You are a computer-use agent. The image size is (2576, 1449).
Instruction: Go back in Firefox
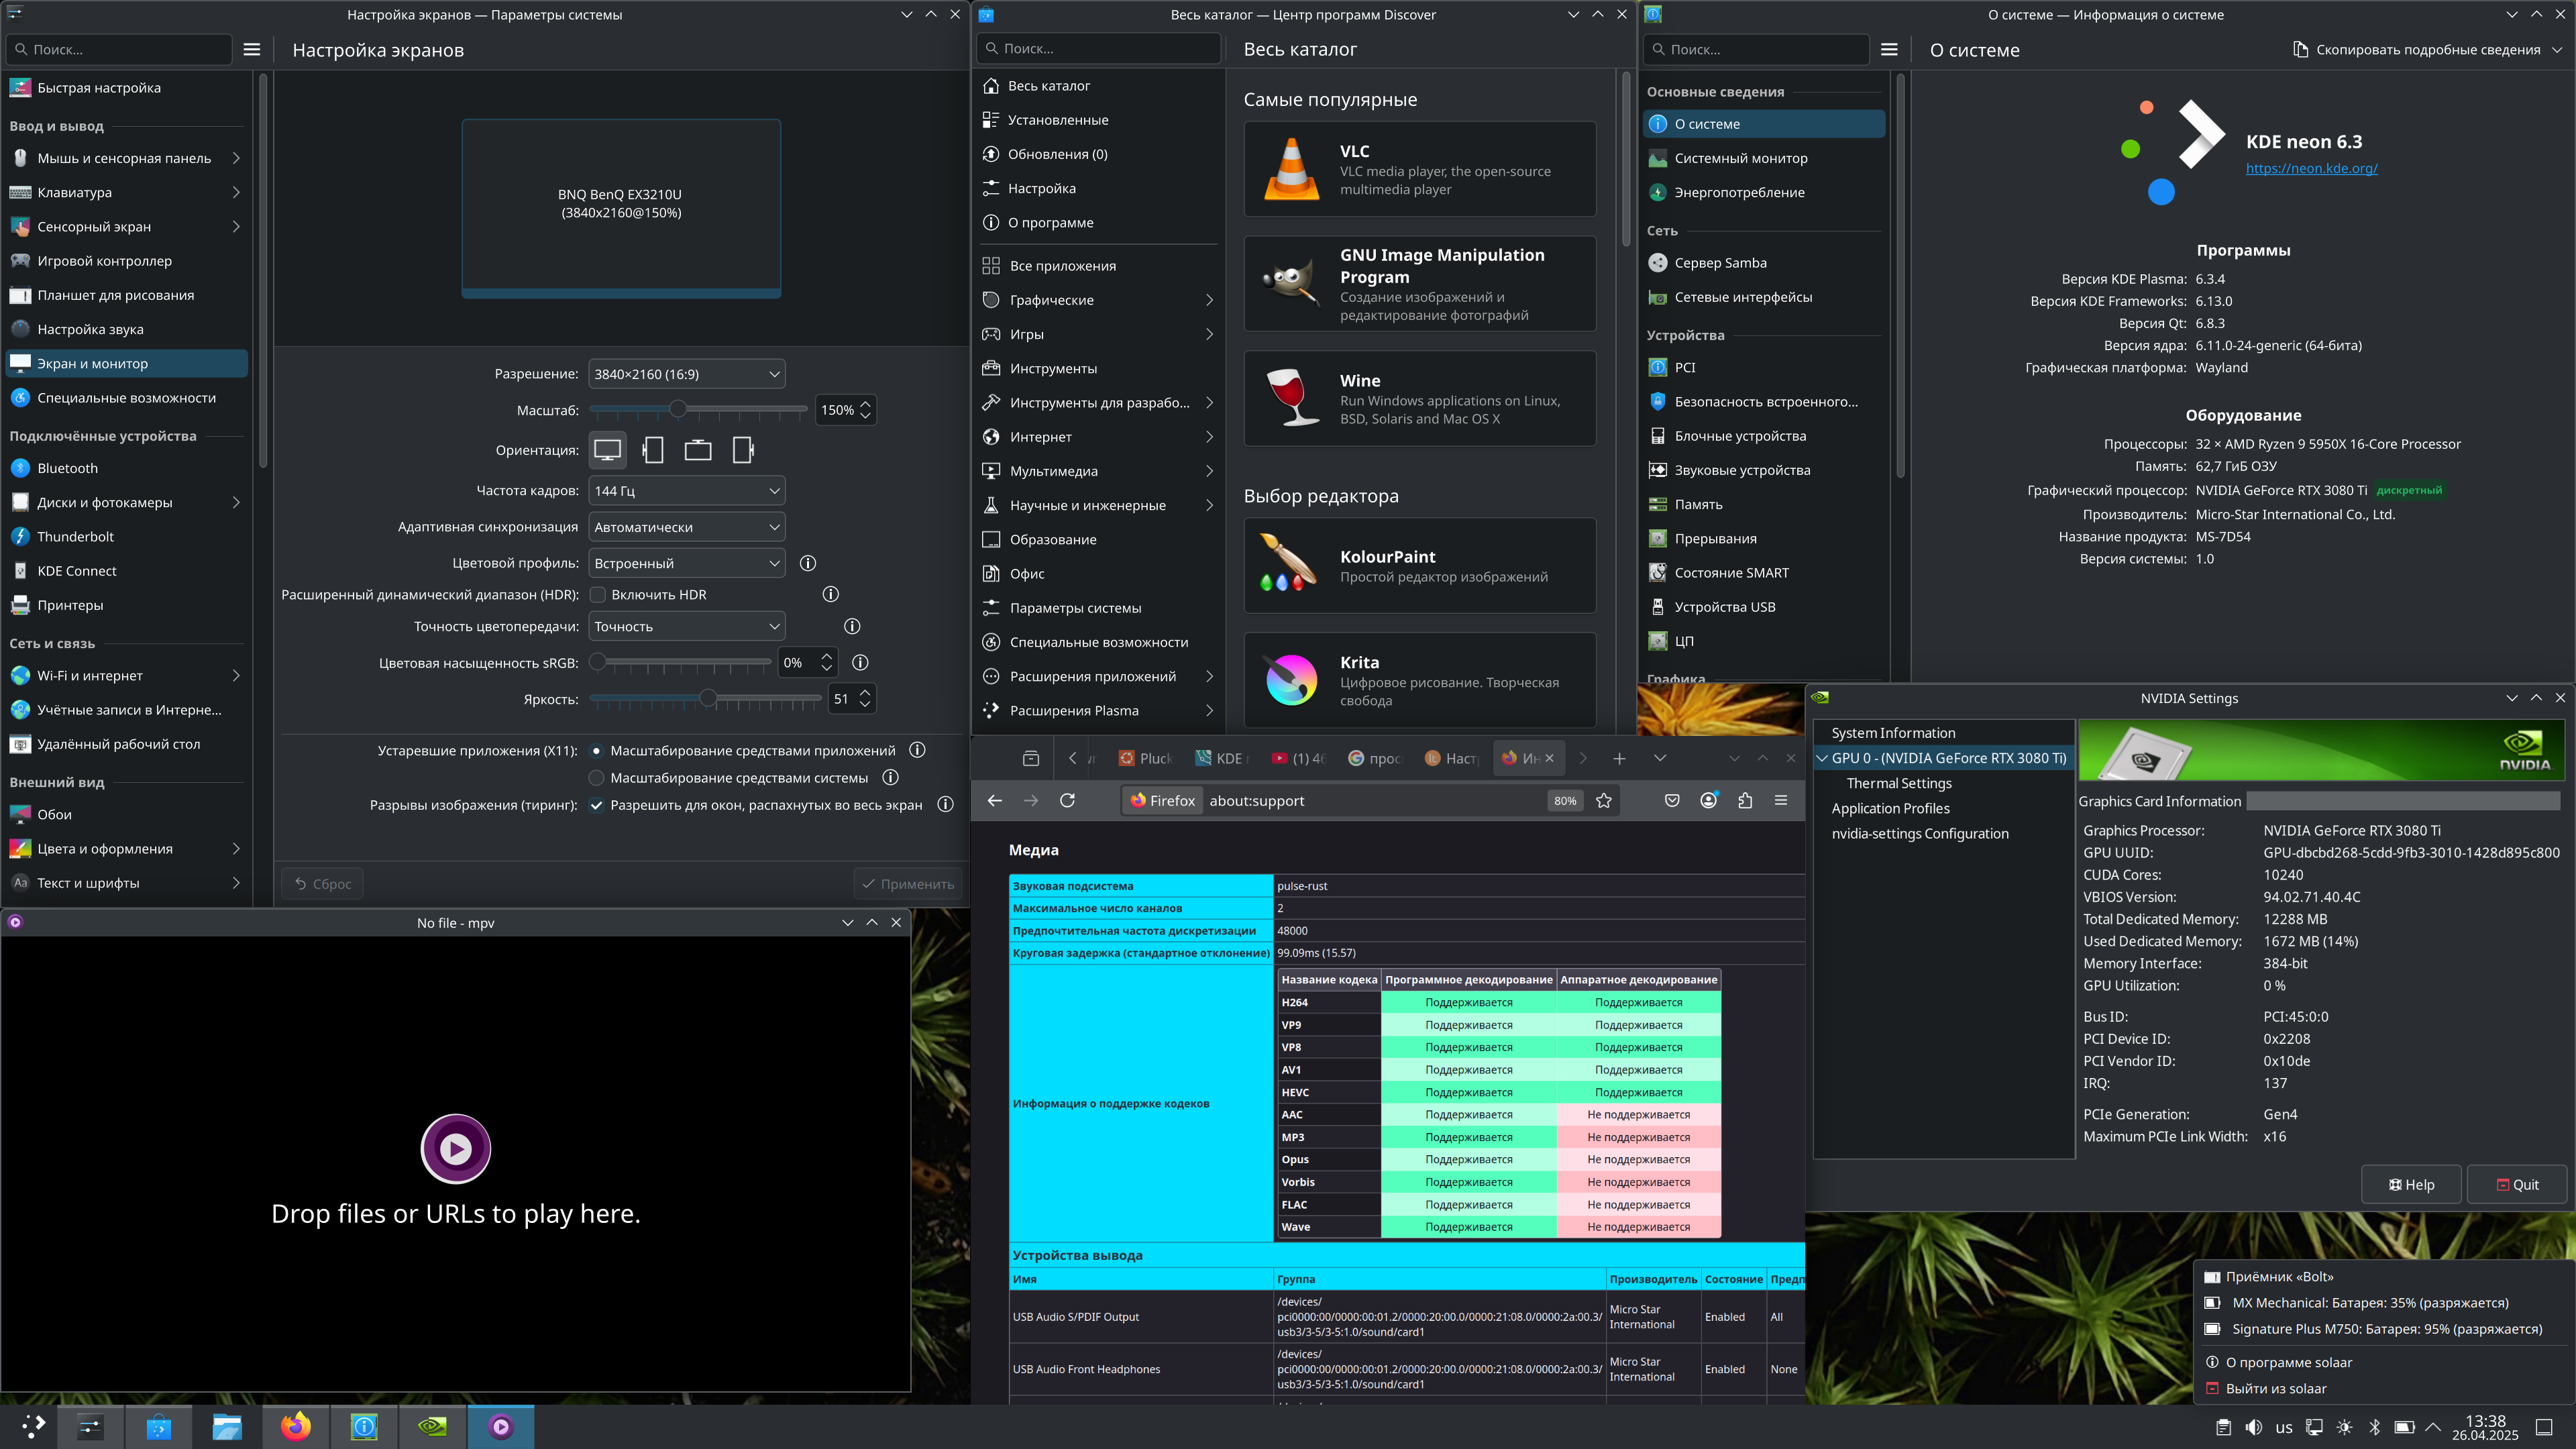pyautogui.click(x=994, y=800)
